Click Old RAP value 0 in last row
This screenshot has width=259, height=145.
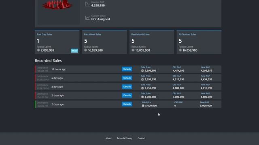coord(175,106)
